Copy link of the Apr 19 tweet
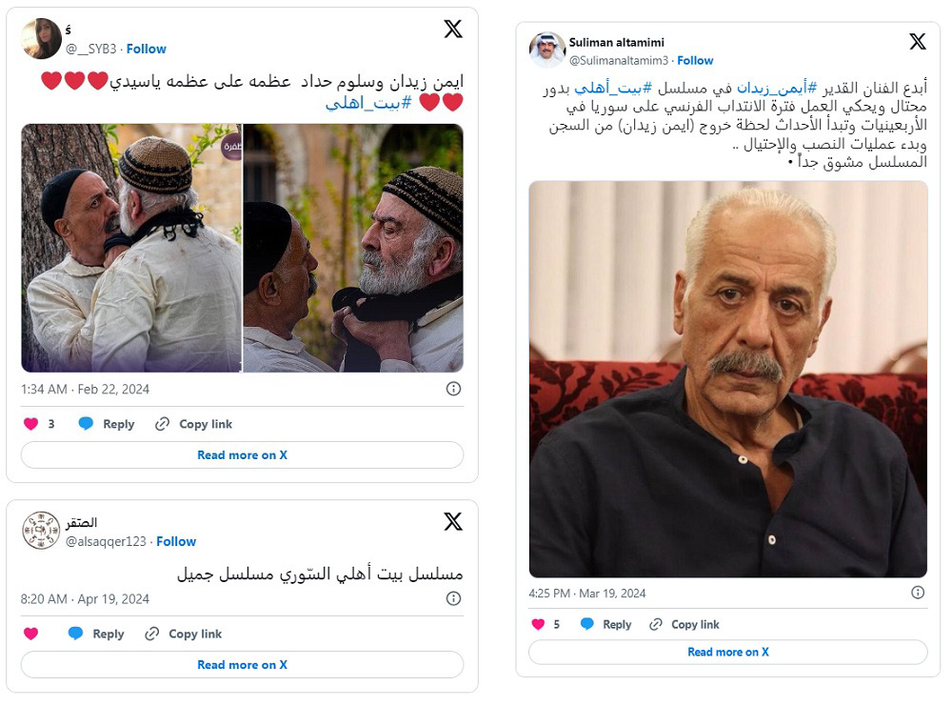The width and height of the screenshot is (952, 705). click(184, 634)
